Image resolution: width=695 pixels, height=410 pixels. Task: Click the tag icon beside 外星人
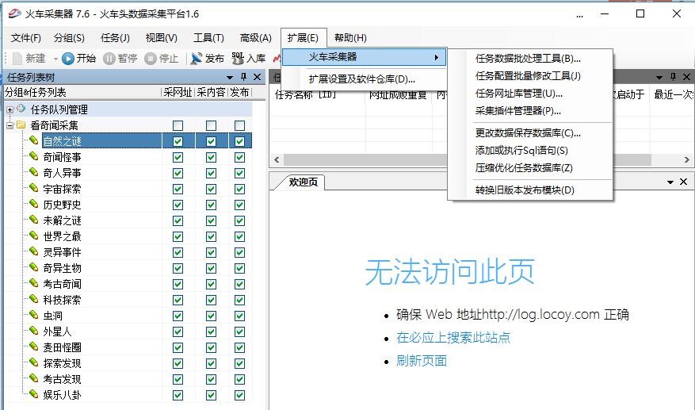coord(34,331)
